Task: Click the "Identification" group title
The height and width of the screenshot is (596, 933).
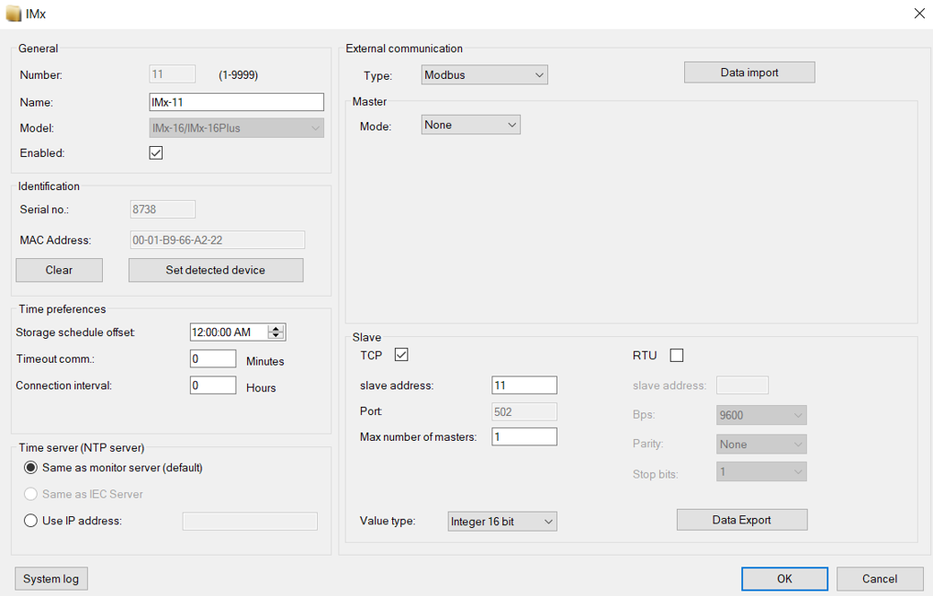Action: (49, 186)
